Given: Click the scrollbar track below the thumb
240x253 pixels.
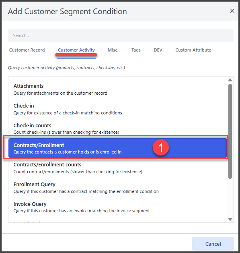Looking at the screenshot, I should (230, 198).
